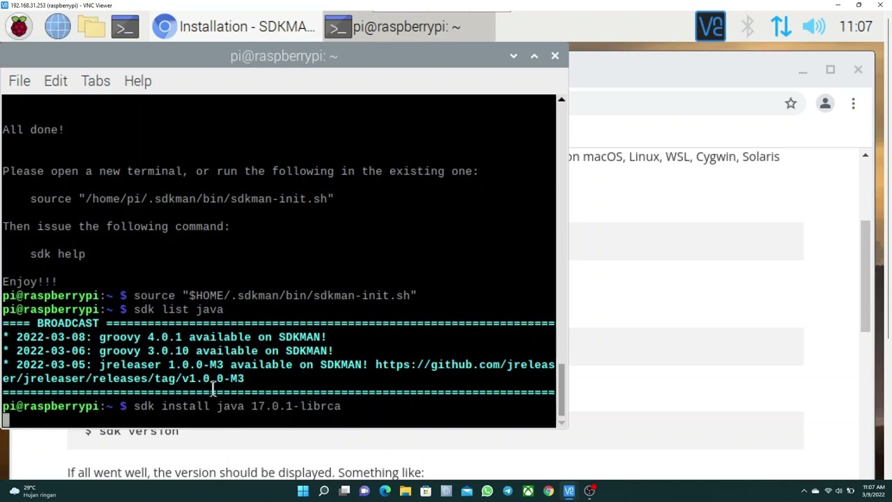Open the terminal Help menu
This screenshot has height=502, width=892.
pyautogui.click(x=138, y=81)
